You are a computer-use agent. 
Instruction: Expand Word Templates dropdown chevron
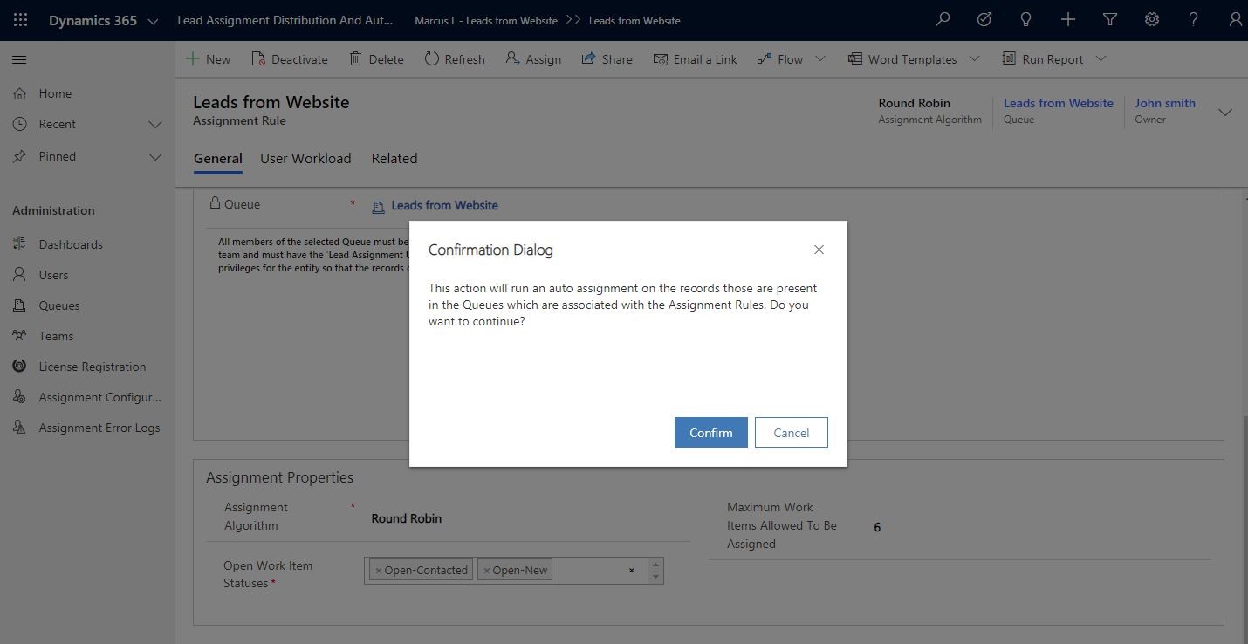point(975,59)
